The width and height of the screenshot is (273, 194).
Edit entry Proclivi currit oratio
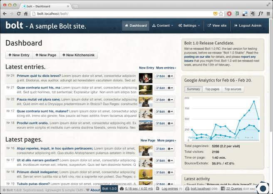(x=160, y=123)
